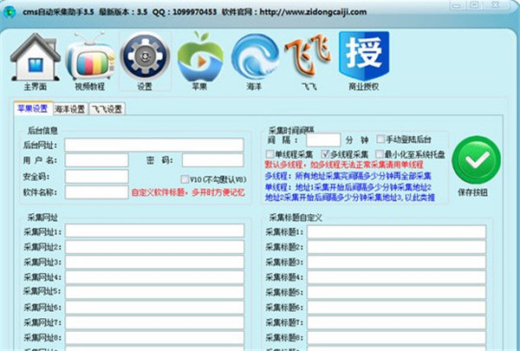Screen dimensions: 520x351
Task: Click the 采集标题7 input field
Action: [x=397, y=322]
